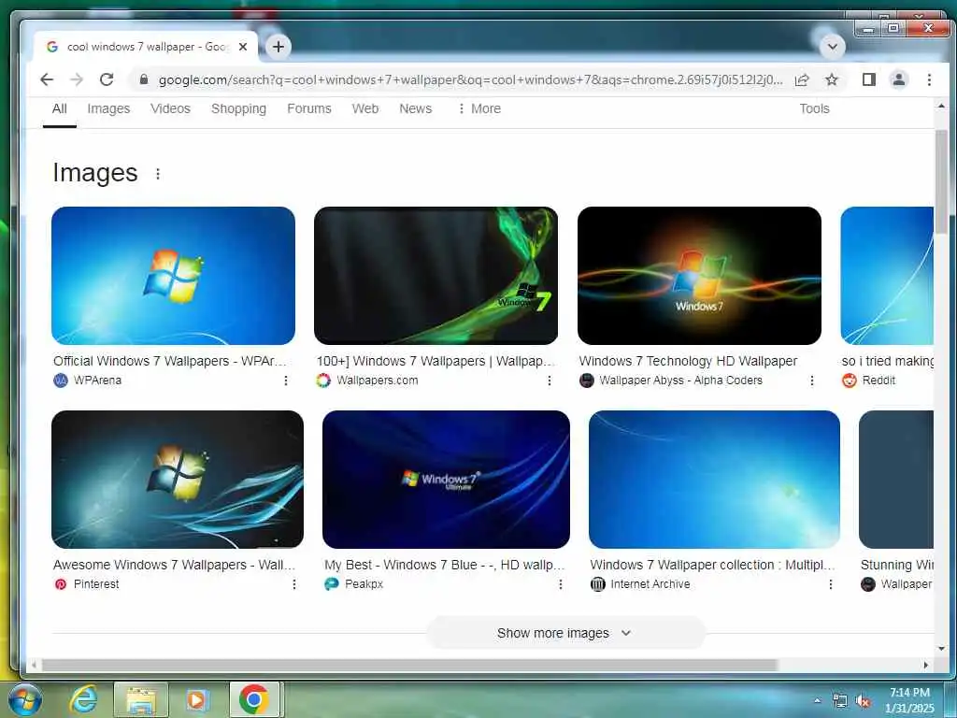Click the address bar URL field
This screenshot has height=718, width=957.
click(470, 79)
